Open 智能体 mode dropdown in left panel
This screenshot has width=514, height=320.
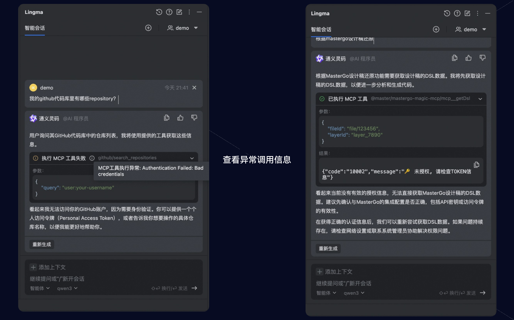point(40,288)
